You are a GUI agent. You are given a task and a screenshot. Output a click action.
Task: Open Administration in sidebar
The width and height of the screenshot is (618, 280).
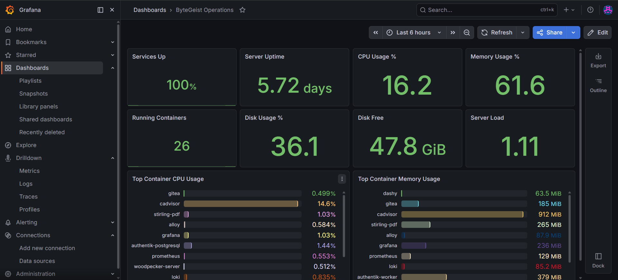[x=35, y=274]
